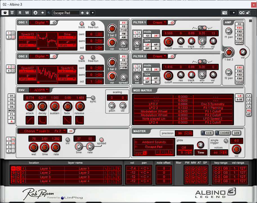Switch to the L1 LFO tab

coord(249,96)
